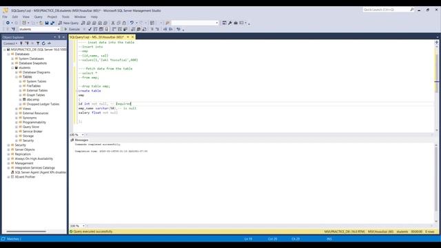Click Object Explorer connect plug icon
This screenshot has width=441, height=248.
[x=21, y=43]
